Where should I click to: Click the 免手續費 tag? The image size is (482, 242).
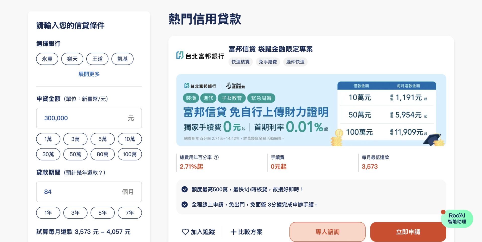(268, 62)
